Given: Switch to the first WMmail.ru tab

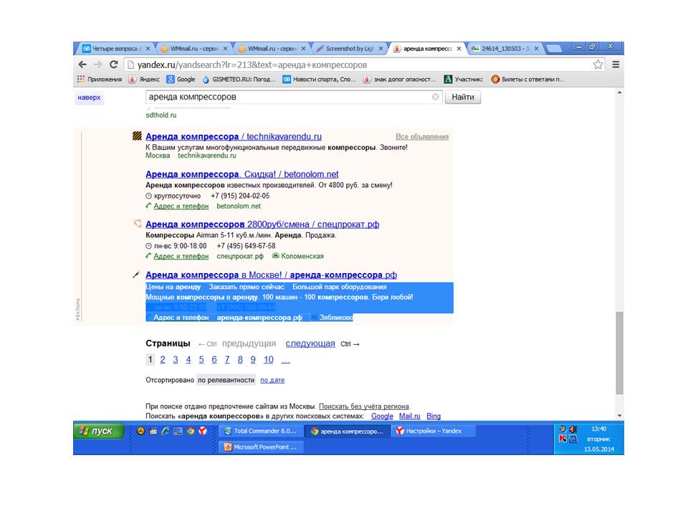Looking at the screenshot, I should pos(192,49).
